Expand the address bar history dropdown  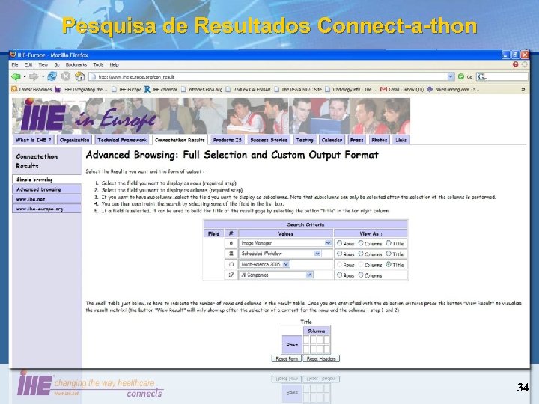[451, 76]
